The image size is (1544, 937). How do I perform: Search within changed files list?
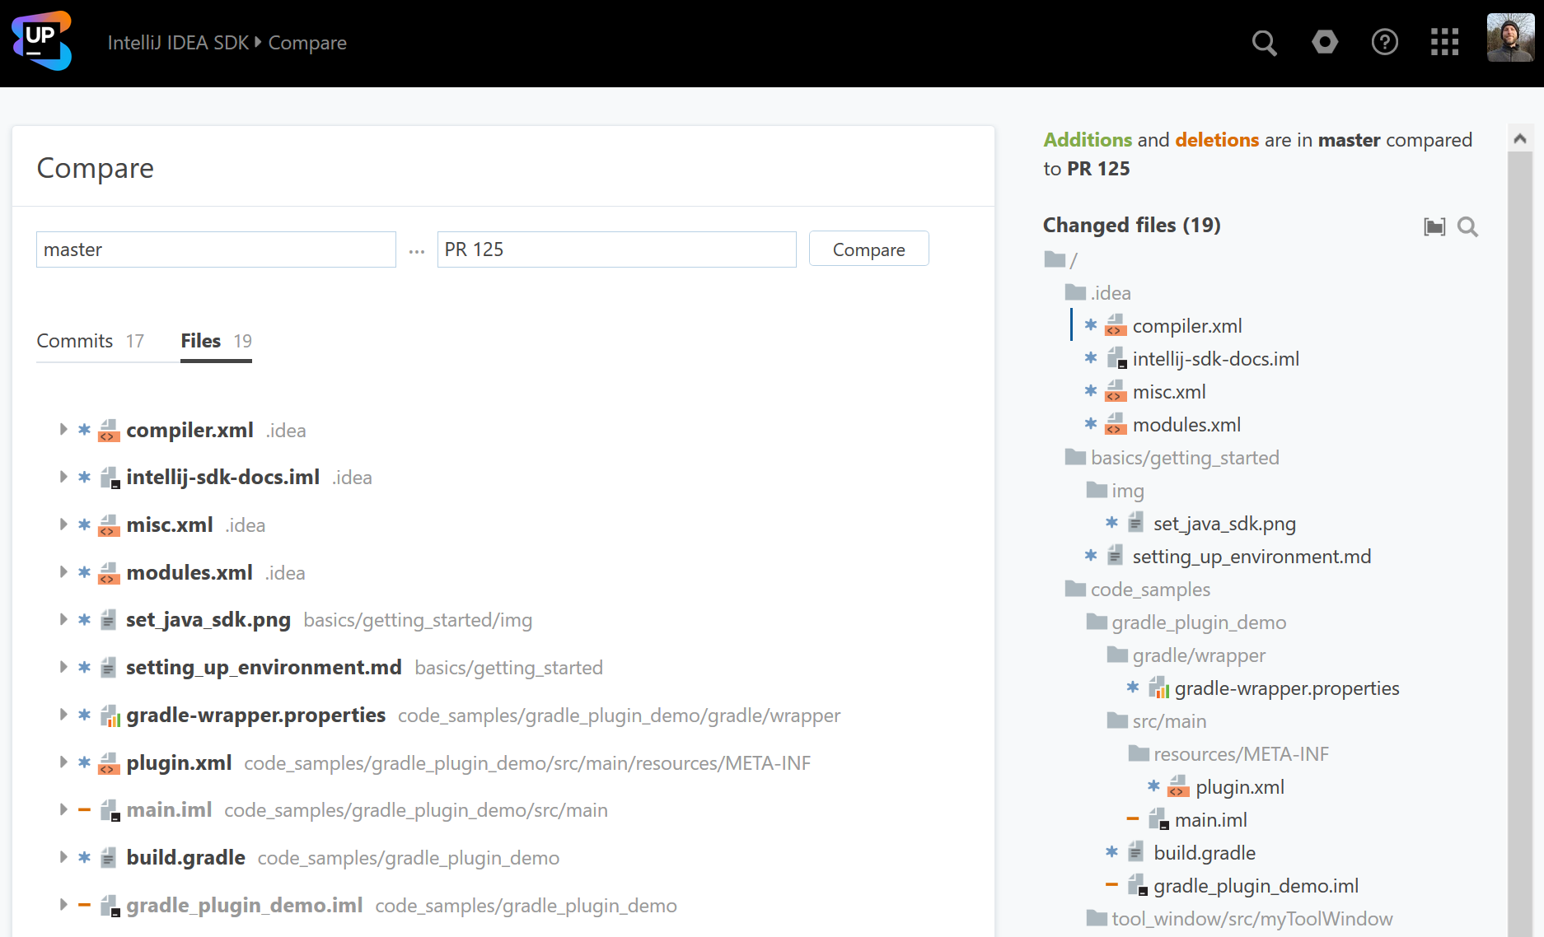pyautogui.click(x=1467, y=226)
